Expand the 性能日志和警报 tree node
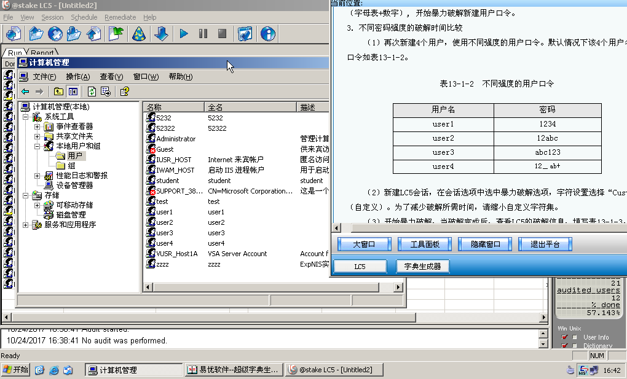This screenshot has height=379, width=627. click(x=37, y=176)
